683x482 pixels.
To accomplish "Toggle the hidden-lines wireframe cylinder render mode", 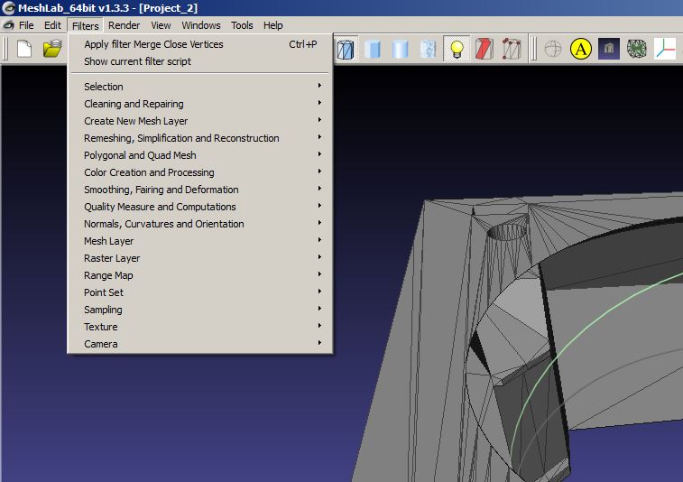I will coord(345,49).
